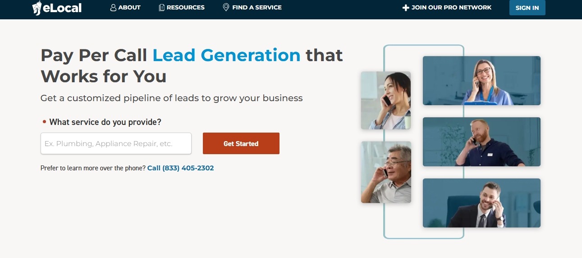582x258 pixels.
Task: Click the Lead Generation headline text
Action: (x=226, y=55)
